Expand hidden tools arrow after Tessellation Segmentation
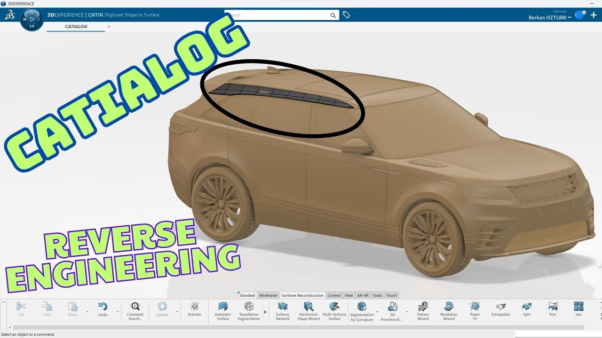602x338 pixels. (265, 312)
